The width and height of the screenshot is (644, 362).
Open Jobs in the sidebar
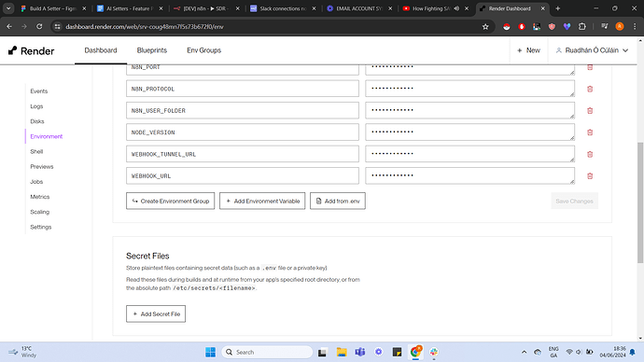click(x=36, y=182)
